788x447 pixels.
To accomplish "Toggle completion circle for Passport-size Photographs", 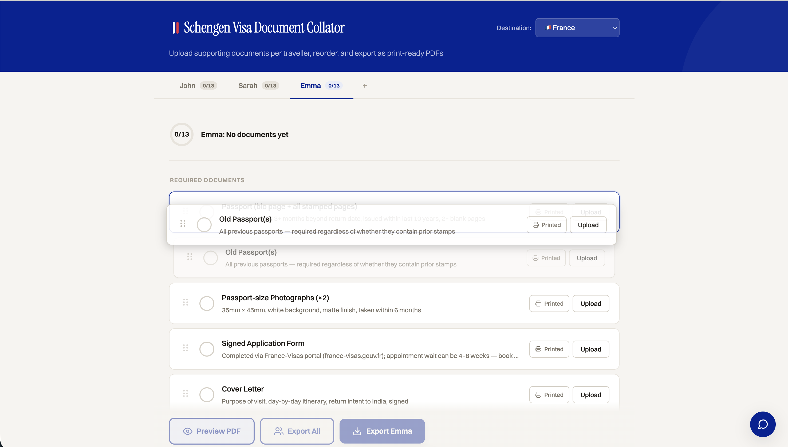I will click(207, 304).
